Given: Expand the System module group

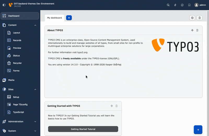Looking at the screenshot, I should pyautogui.click(x=20, y=131).
